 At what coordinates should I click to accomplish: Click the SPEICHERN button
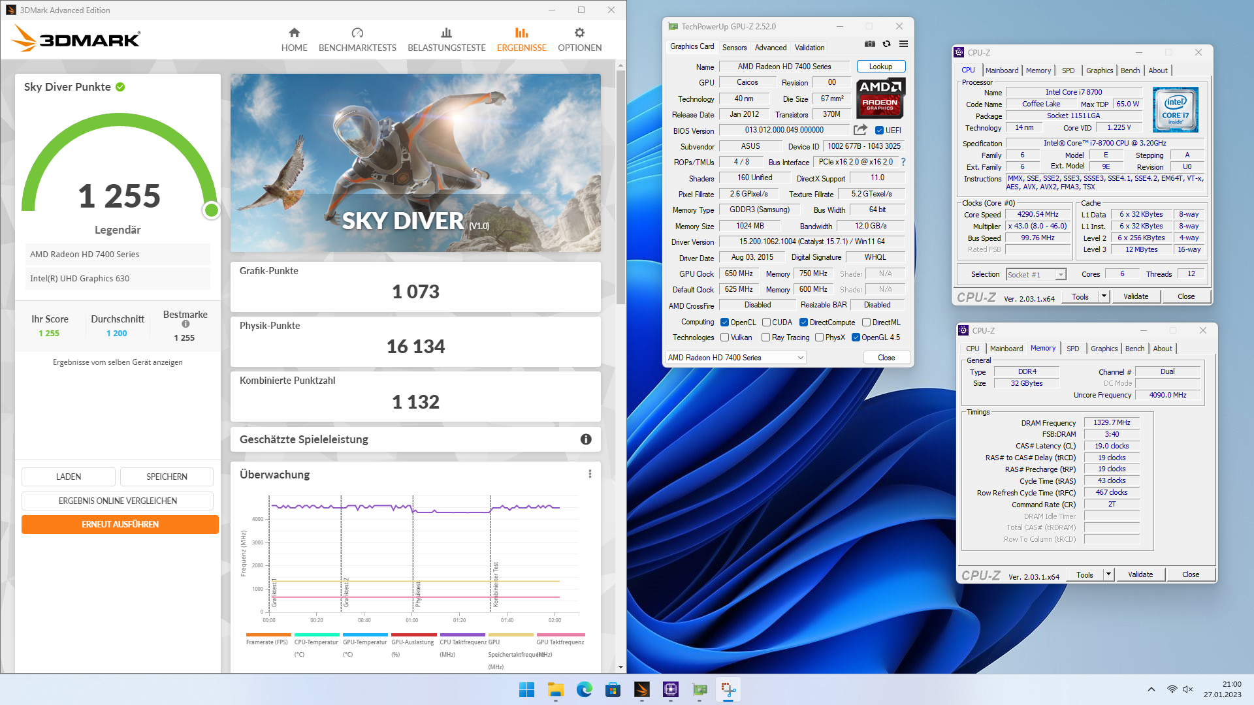point(167,477)
